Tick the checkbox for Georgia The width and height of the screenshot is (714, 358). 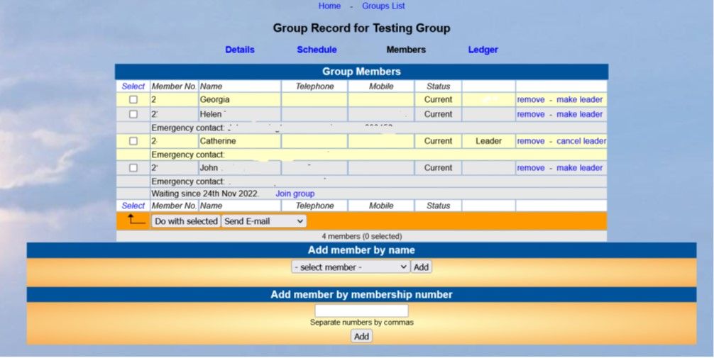click(x=133, y=100)
